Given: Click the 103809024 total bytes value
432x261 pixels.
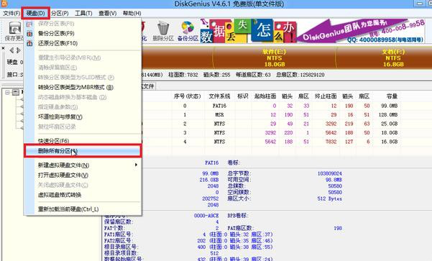Looking at the screenshot, I should pyautogui.click(x=329, y=173).
